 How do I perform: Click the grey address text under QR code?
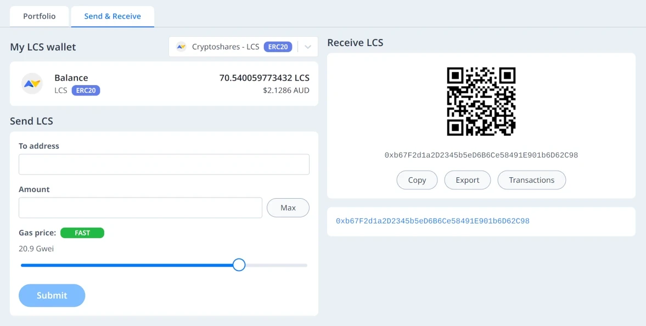[481, 155]
